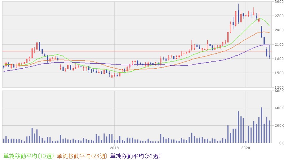Image resolution: width=287 pixels, height=160 pixels.
Task: Click the orange 単純移動平均(26週) legend label
Action: tap(82, 156)
